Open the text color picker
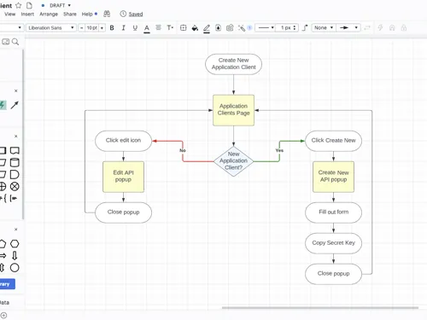Screen dimensions: 427x320 (147, 28)
